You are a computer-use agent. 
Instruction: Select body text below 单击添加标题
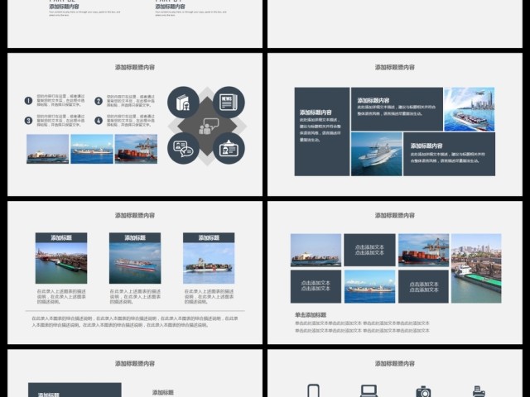click(x=362, y=327)
